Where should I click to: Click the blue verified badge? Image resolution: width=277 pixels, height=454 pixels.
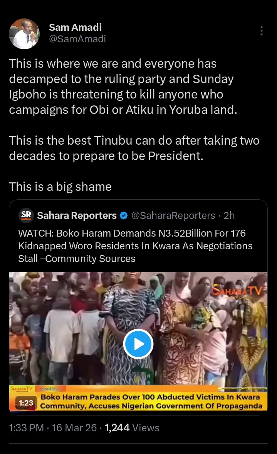[124, 216]
